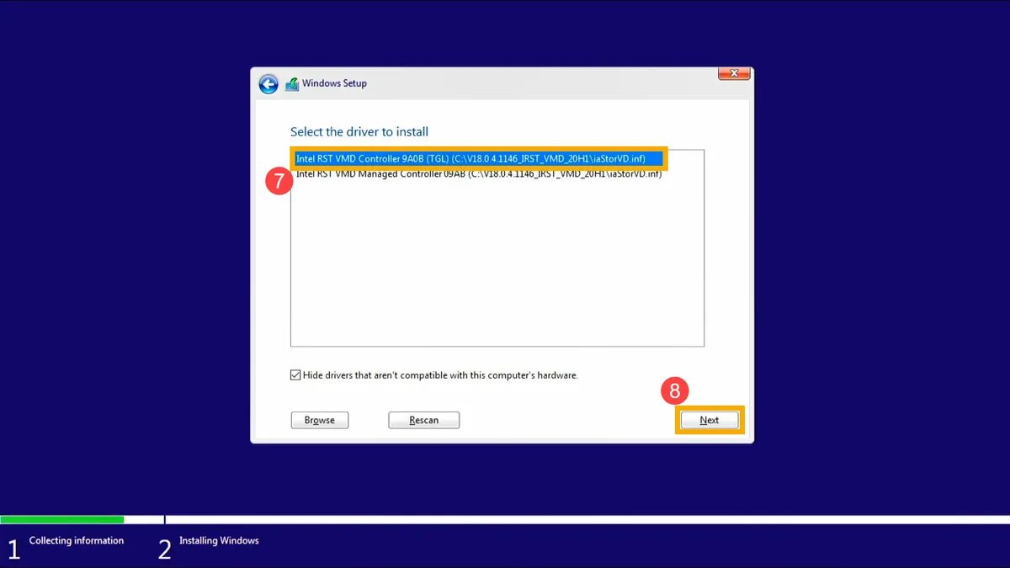Image resolution: width=1010 pixels, height=568 pixels.
Task: Click the Rescan button
Action: (424, 420)
